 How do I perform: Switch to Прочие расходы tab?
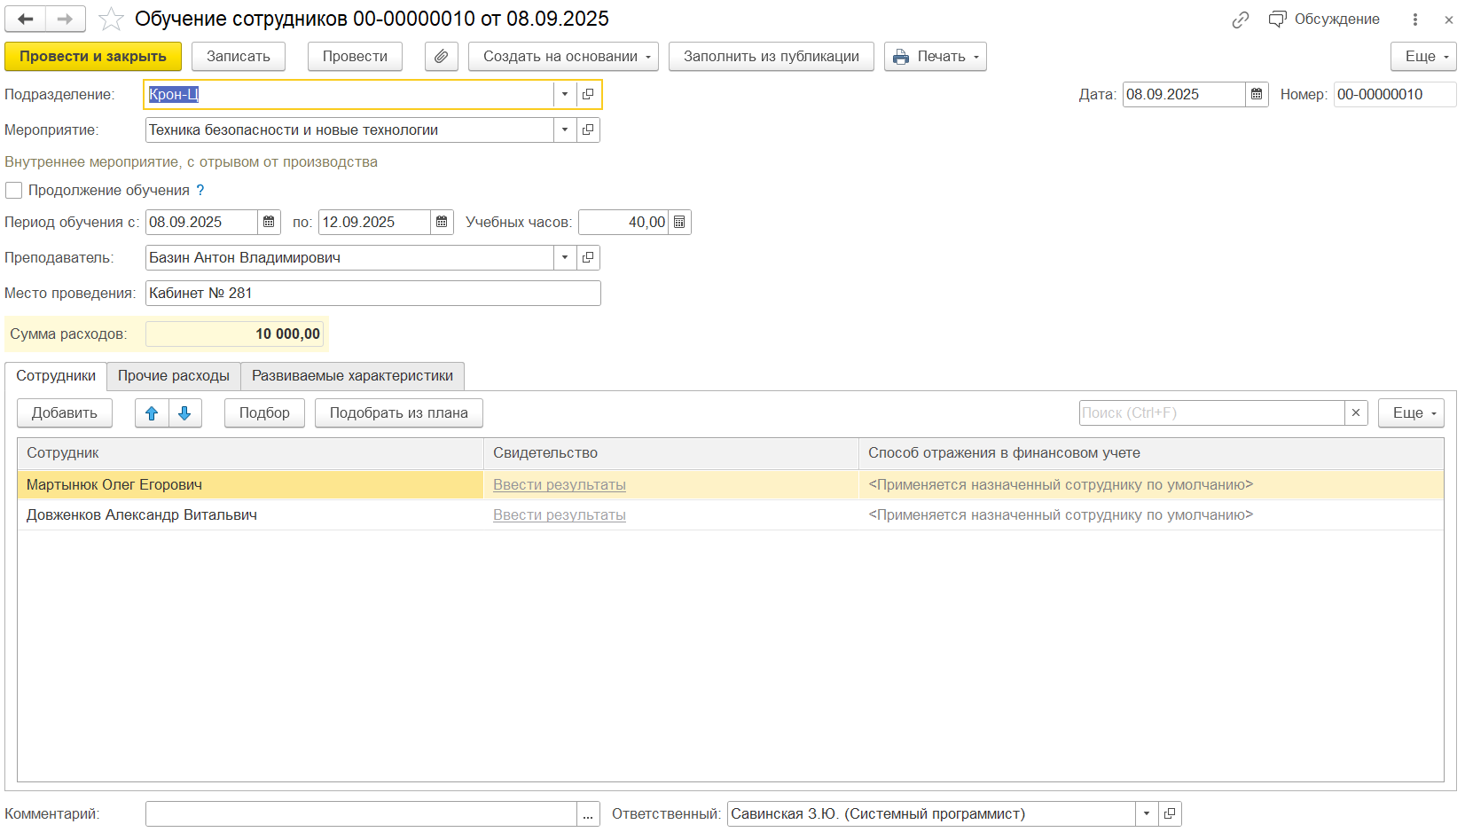pyautogui.click(x=174, y=376)
